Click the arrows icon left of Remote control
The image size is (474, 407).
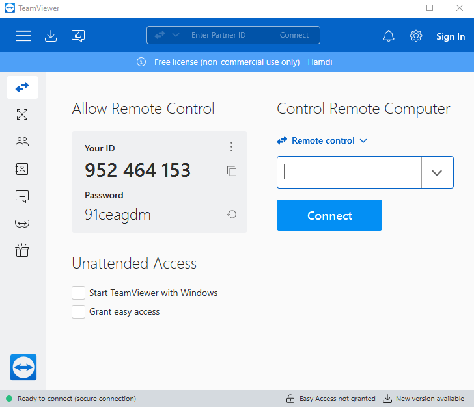[x=282, y=140]
